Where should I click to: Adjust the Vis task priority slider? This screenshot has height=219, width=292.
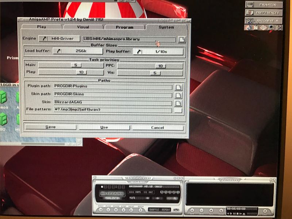[x=150, y=73]
